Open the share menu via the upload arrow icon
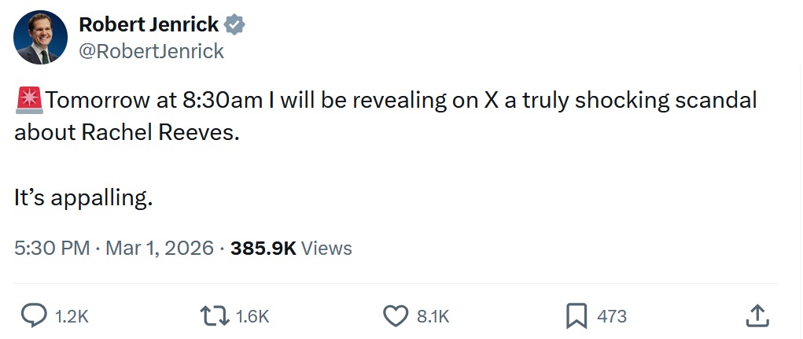Image resolution: width=803 pixels, height=339 pixels. pyautogui.click(x=755, y=316)
